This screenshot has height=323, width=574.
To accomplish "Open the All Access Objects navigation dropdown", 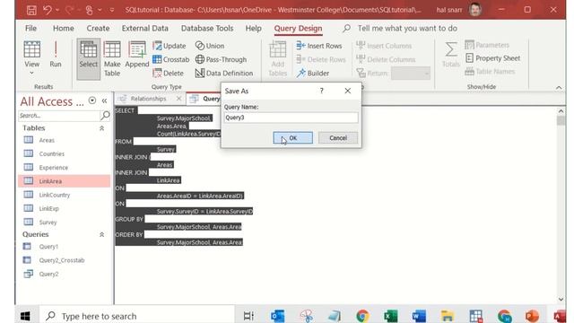I will point(92,100).
